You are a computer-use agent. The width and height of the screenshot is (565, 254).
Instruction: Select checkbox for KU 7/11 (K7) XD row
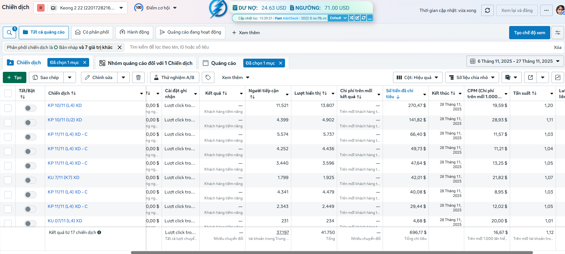click(8, 180)
